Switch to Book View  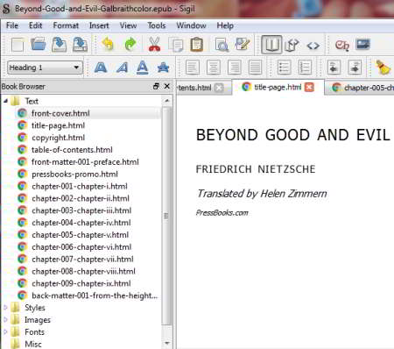[271, 45]
